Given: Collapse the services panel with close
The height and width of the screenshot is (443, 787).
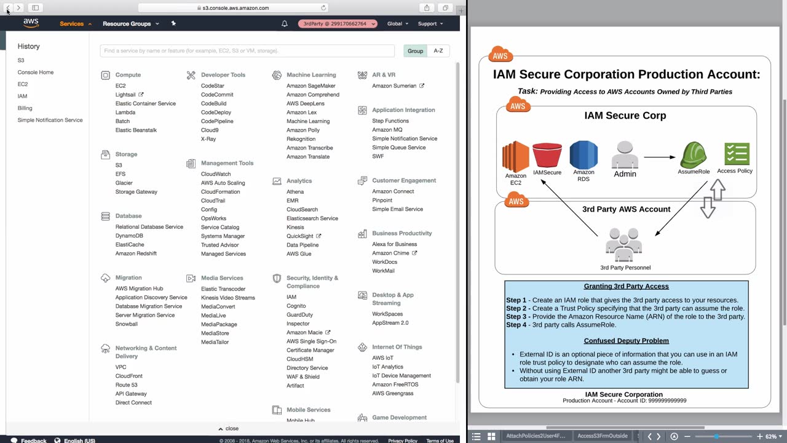Looking at the screenshot, I should coord(228,428).
